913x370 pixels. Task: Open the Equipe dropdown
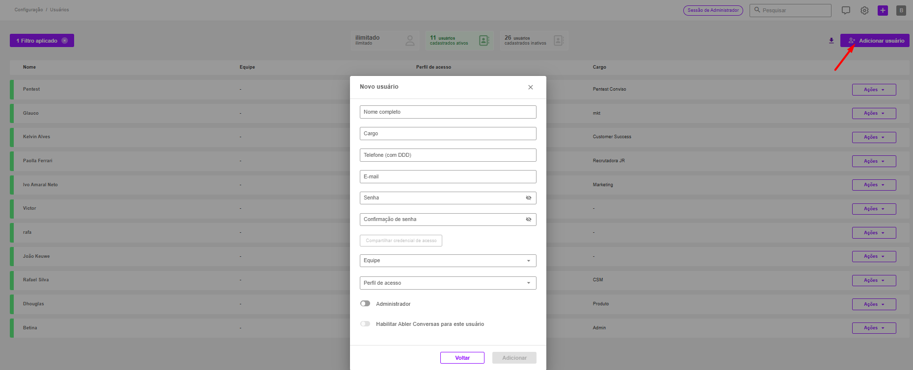pyautogui.click(x=448, y=261)
